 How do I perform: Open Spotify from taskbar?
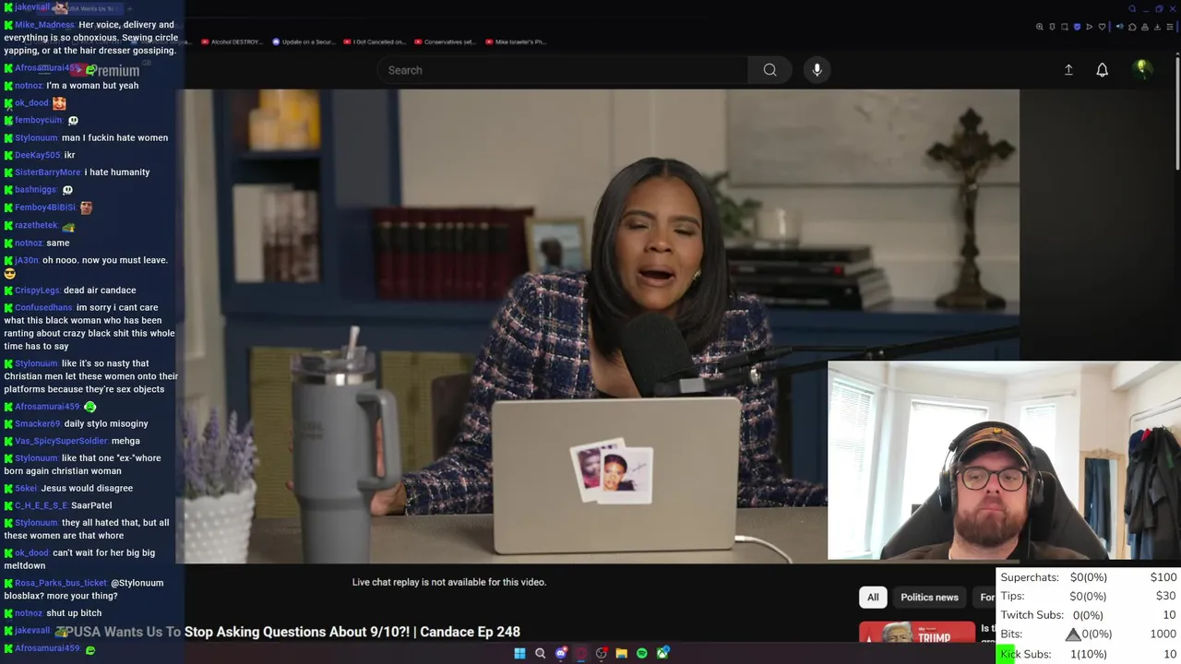[642, 653]
